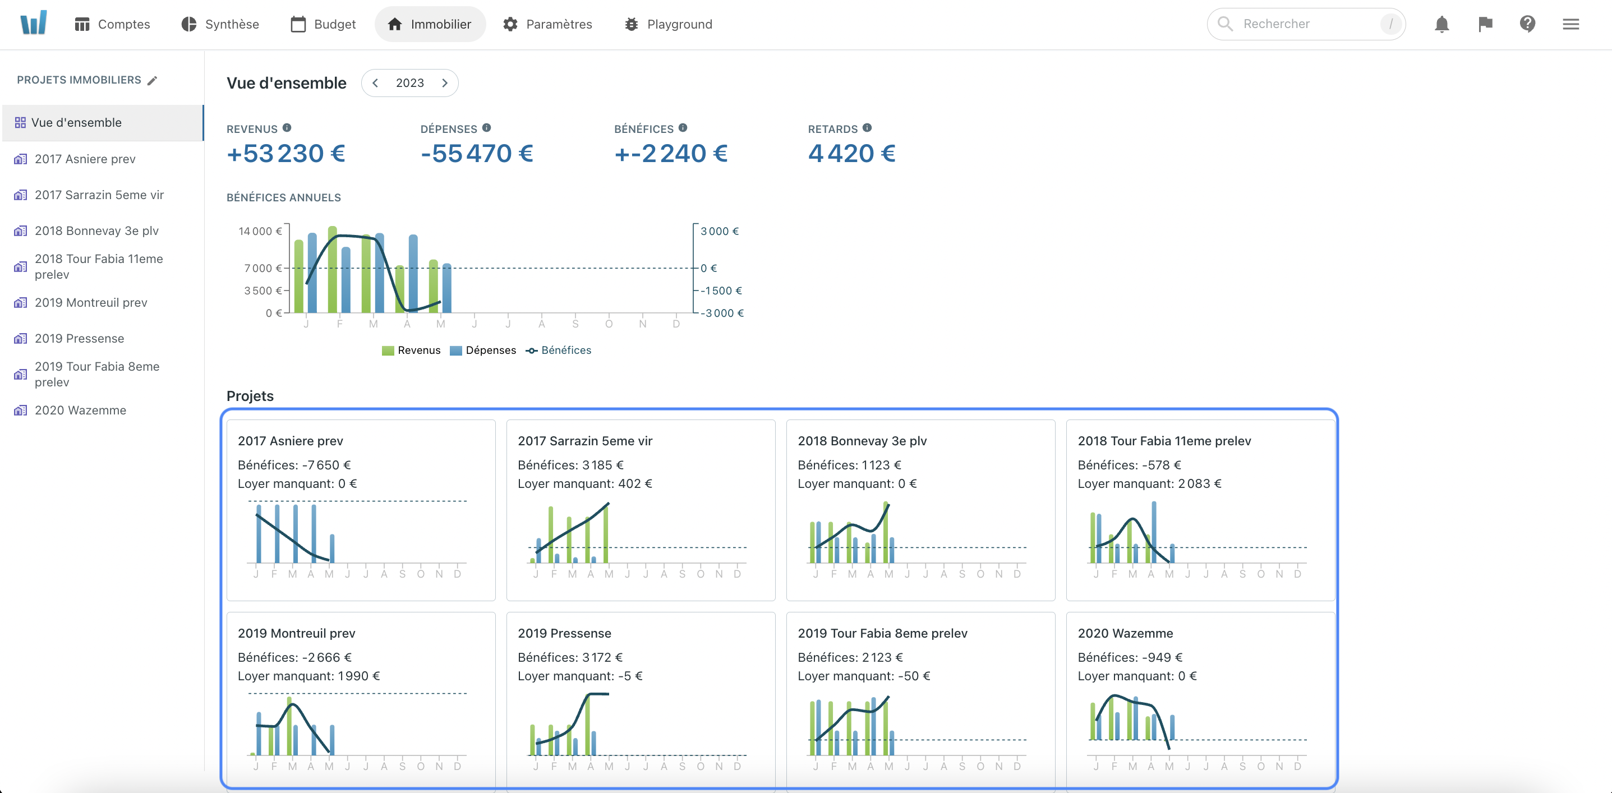Click the notifications bell icon
The height and width of the screenshot is (793, 1612).
coord(1441,25)
